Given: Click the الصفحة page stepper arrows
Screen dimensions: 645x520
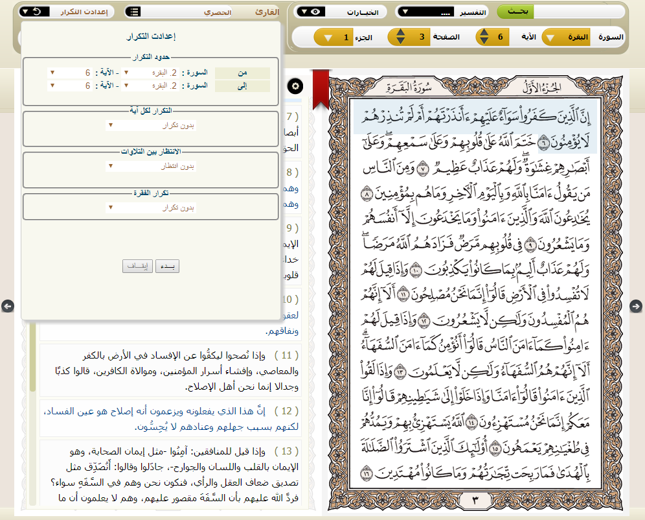Looking at the screenshot, I should pos(401,37).
